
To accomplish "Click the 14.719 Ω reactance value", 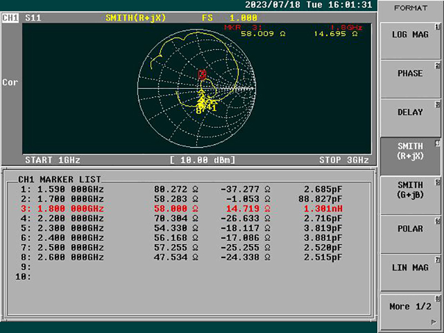I will point(248,209).
